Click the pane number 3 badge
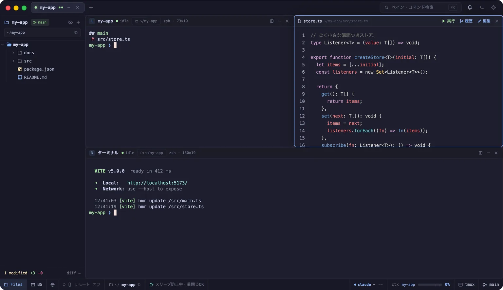 click(92, 153)
